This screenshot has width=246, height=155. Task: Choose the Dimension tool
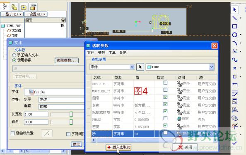pos(235,85)
